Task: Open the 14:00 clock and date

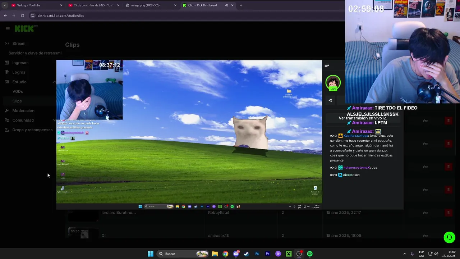Action: [x=449, y=254]
